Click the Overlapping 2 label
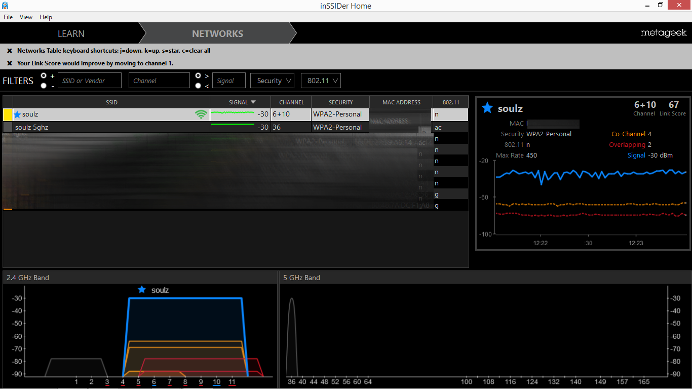This screenshot has width=692, height=389. coord(630,145)
